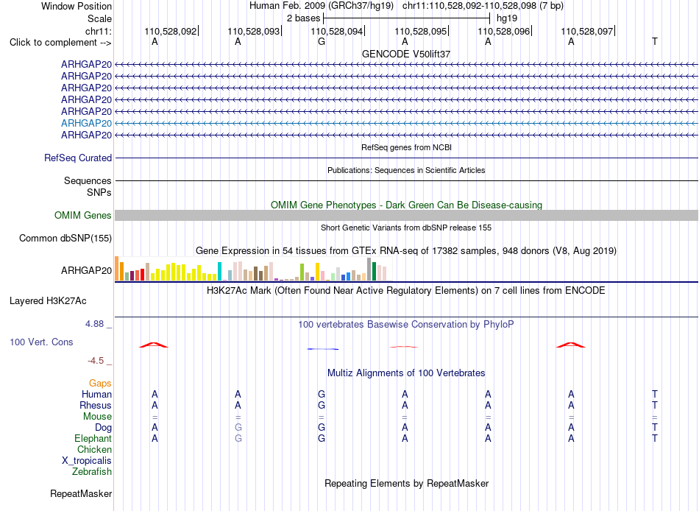Click the 'Chicken' alignment row label
699x511 pixels.
click(x=94, y=449)
